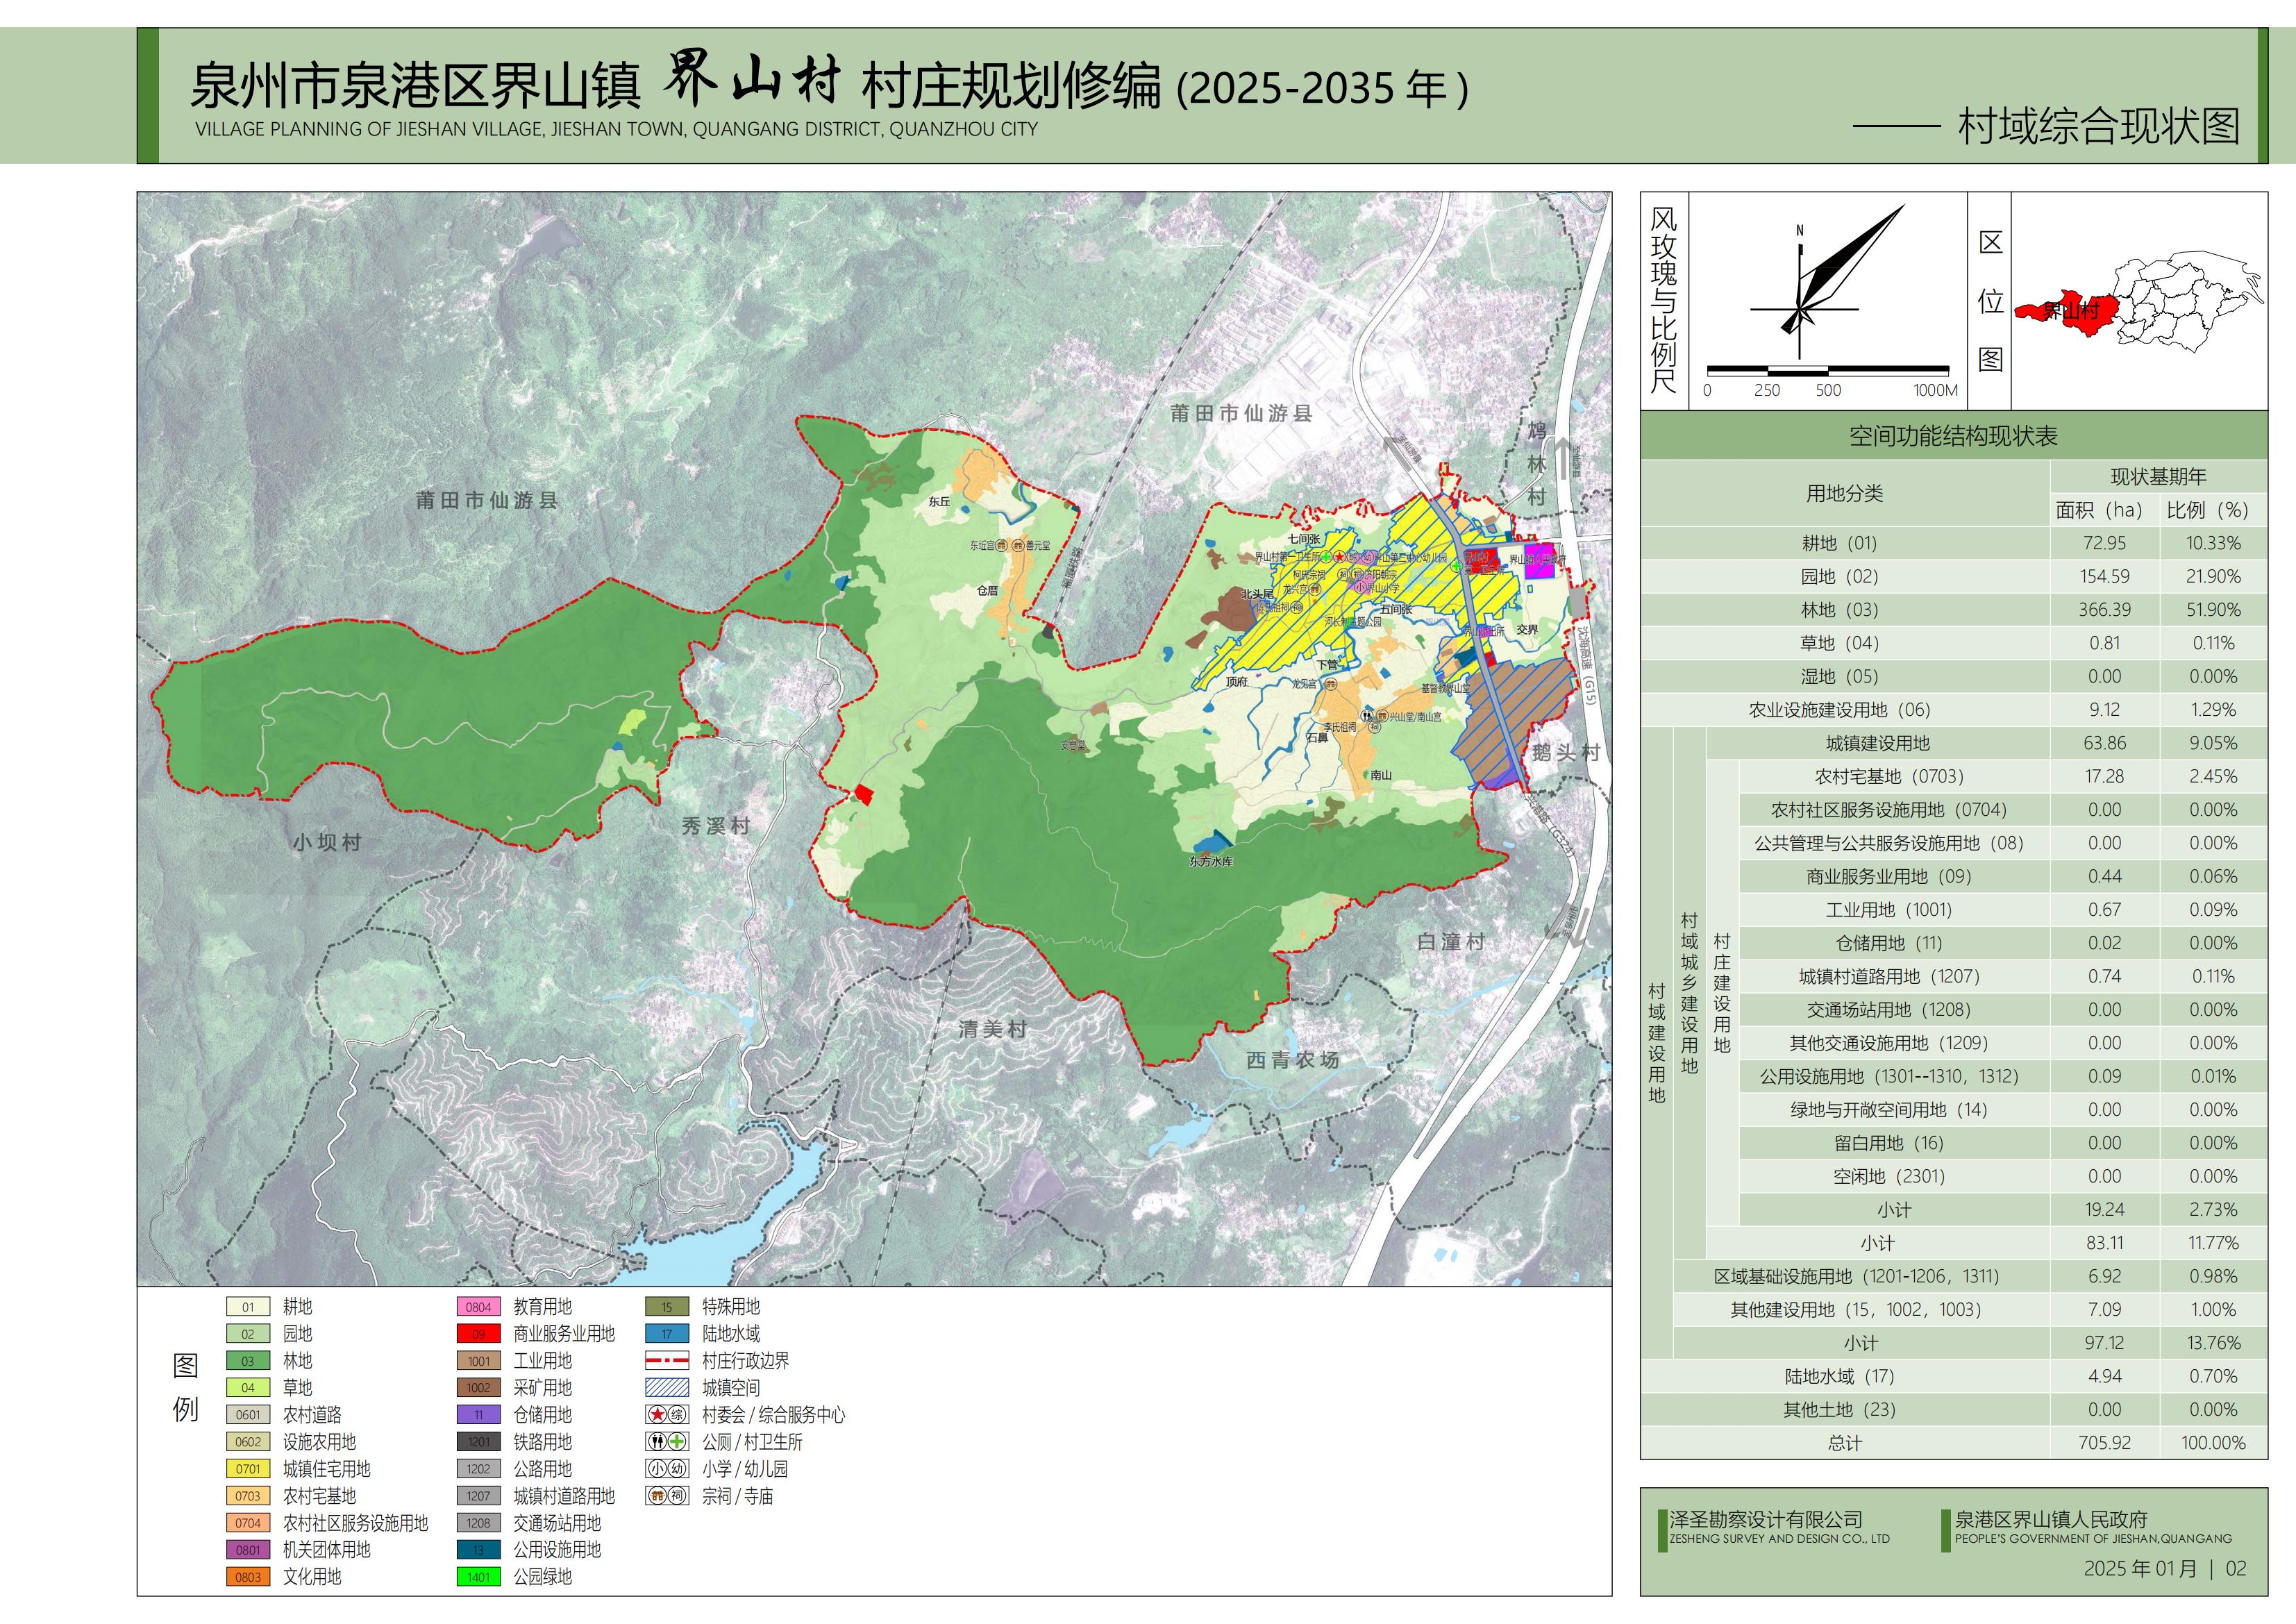
Task: Click the yellow 0701 residential land swatch
Action: point(248,1468)
